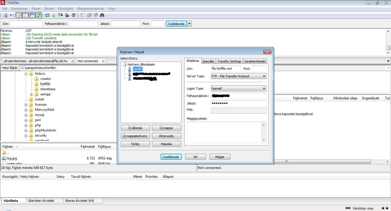This screenshot has height=211, width=391.
Task: Click the disconnect from server icon
Action: click(67, 15)
